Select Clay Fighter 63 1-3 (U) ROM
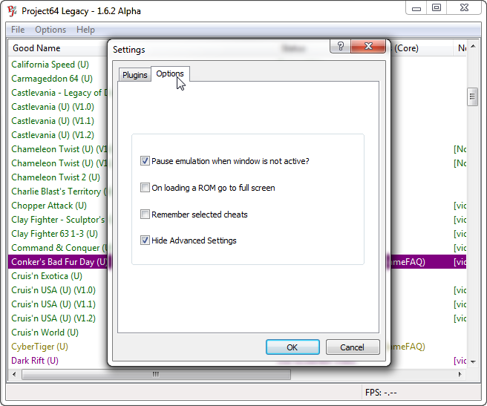Screen dimensions: 487x406 pos(54,234)
